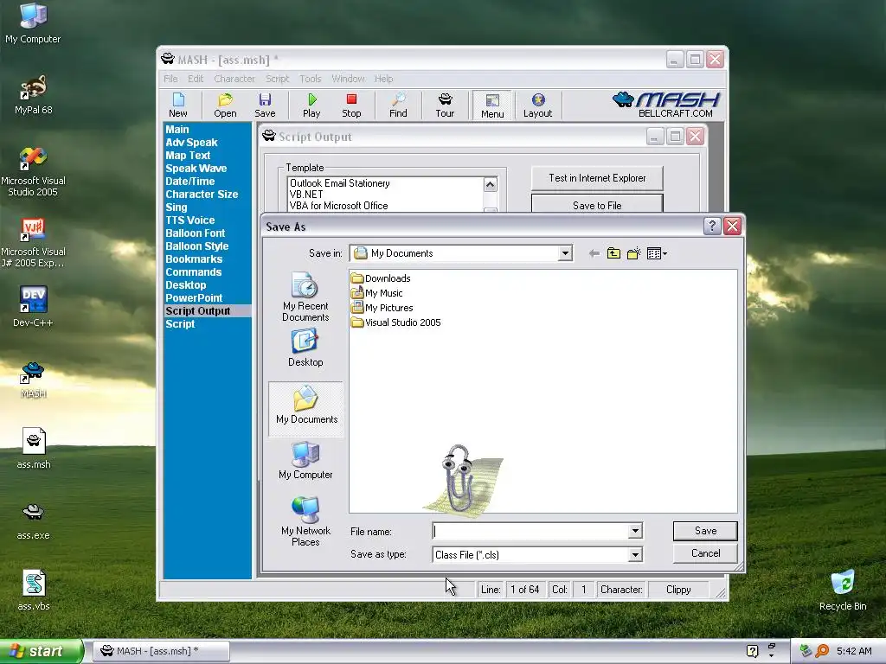
Task: Select the Recycle Bin desktop icon
Action: click(x=843, y=591)
